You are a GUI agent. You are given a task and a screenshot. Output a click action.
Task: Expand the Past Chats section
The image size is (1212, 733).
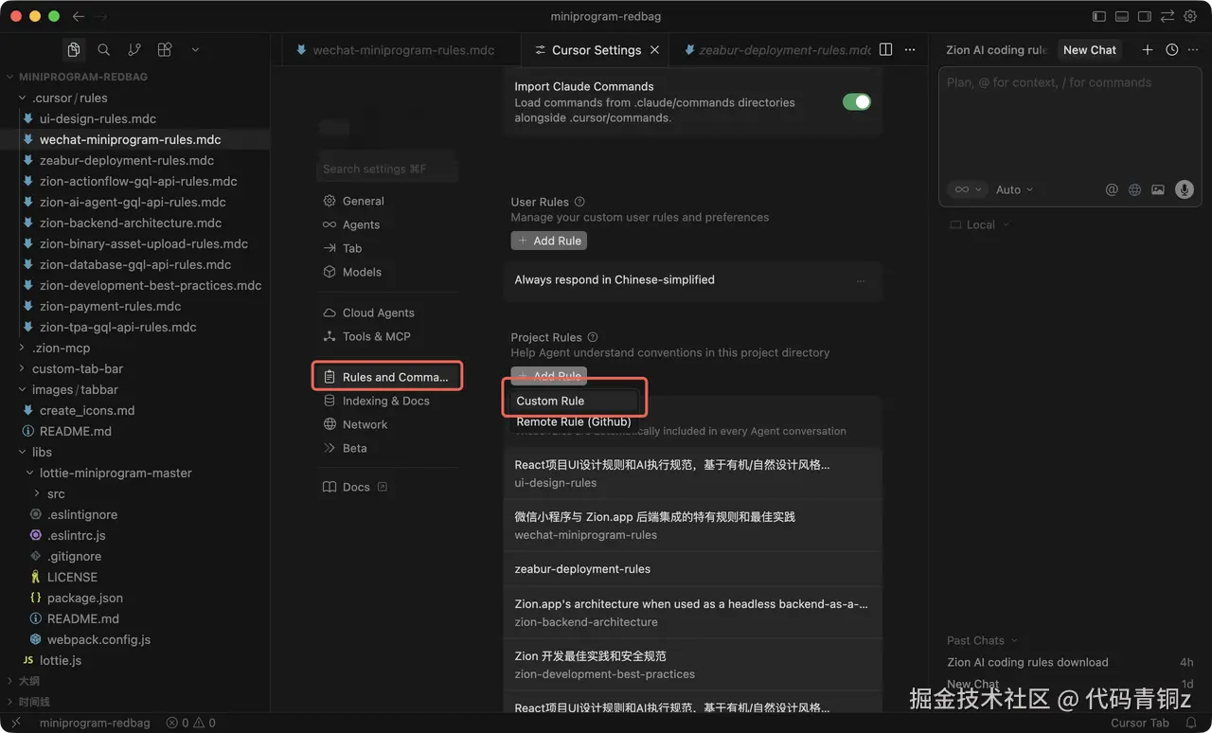tap(982, 640)
